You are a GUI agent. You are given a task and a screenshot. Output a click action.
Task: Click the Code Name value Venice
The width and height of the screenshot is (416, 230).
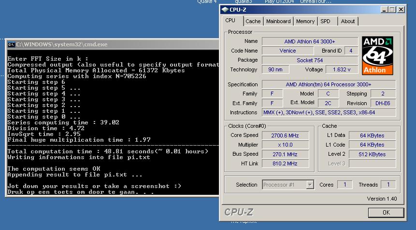[x=287, y=51]
